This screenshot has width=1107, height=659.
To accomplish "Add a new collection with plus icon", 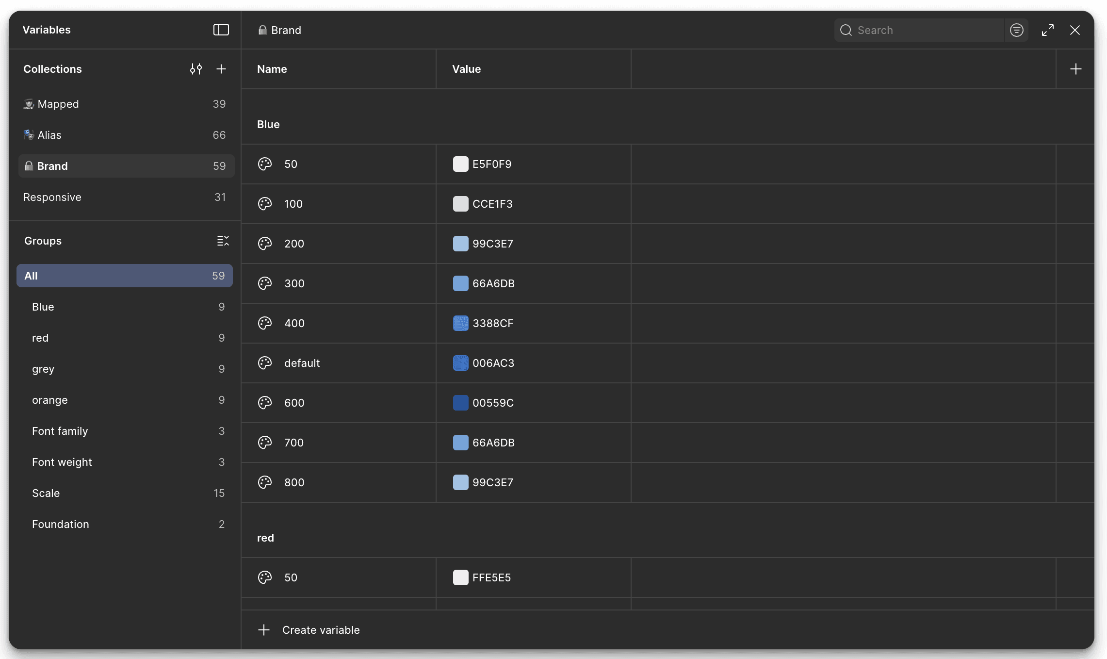I will [x=221, y=69].
